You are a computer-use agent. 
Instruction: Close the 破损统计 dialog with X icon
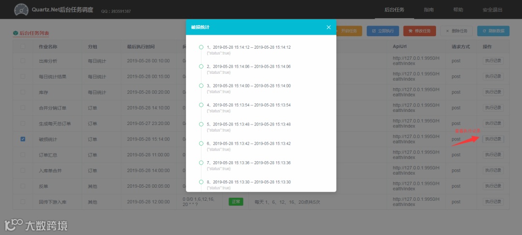pyautogui.click(x=329, y=27)
